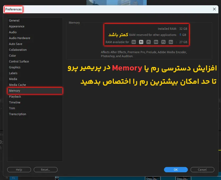
Task: Go to Graphics preferences
Action: [x=35, y=67]
